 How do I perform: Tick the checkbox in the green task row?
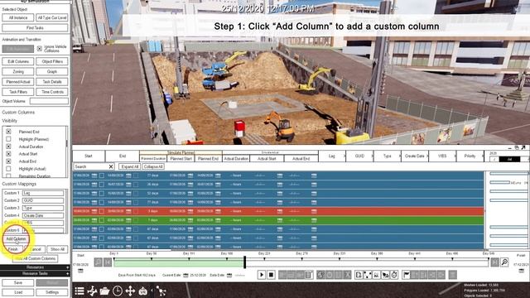coord(101,220)
